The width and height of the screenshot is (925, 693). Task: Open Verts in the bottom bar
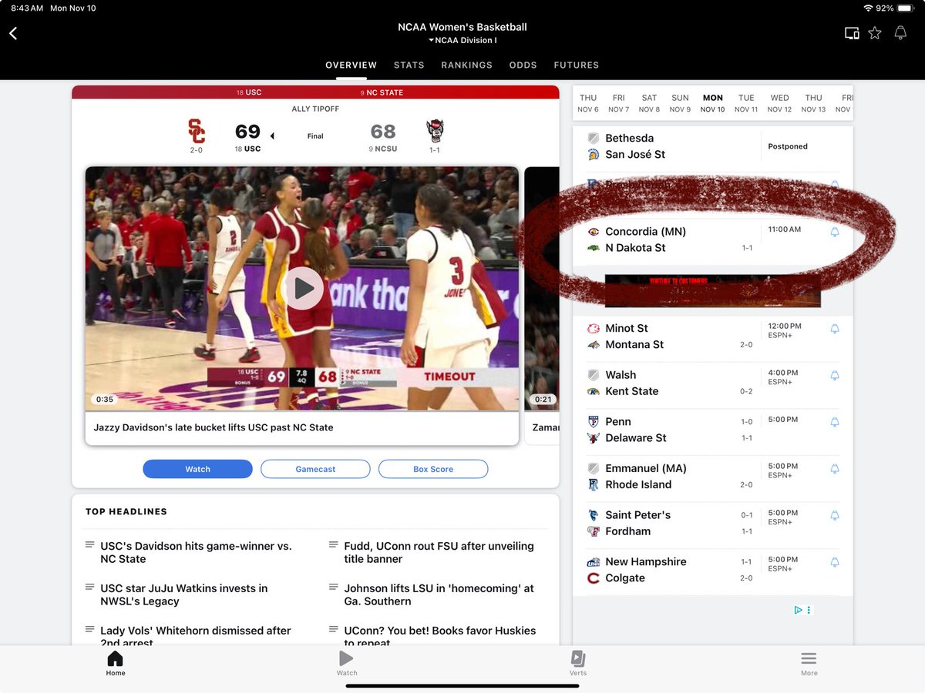pos(578,663)
